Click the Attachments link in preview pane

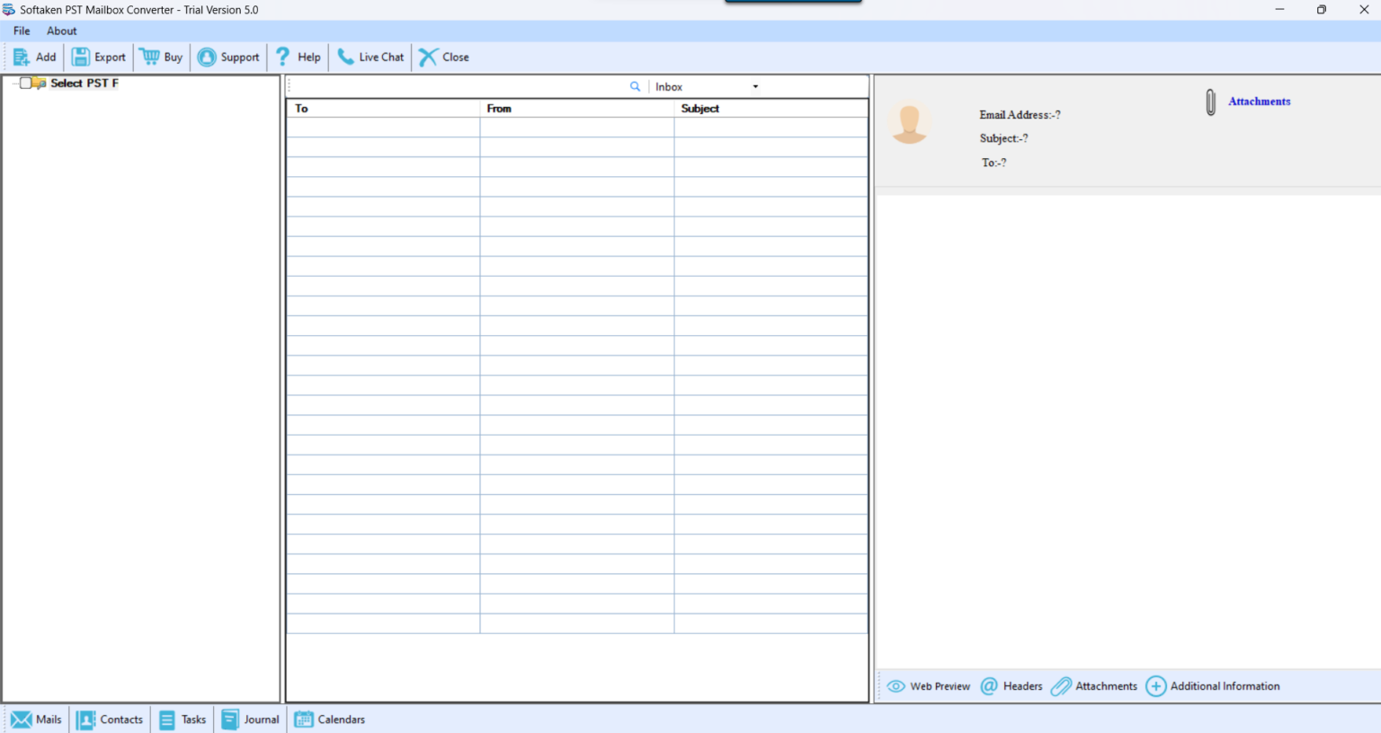[1259, 102]
